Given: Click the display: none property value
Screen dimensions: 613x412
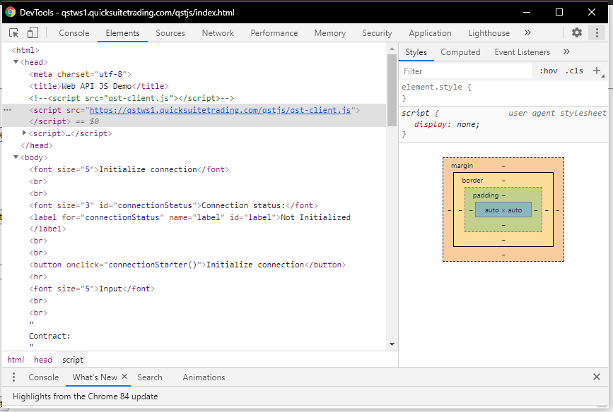Looking at the screenshot, I should (468, 124).
